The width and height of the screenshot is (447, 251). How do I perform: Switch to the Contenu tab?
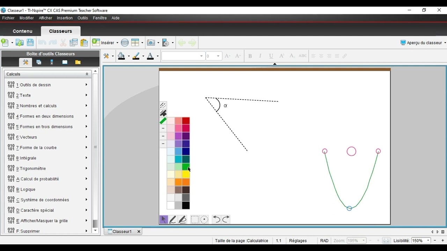(22, 31)
